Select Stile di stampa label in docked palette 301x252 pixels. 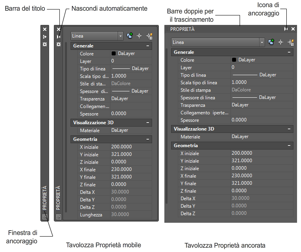click(x=196, y=90)
